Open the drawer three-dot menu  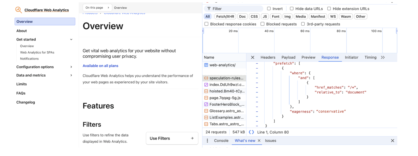click(x=207, y=141)
